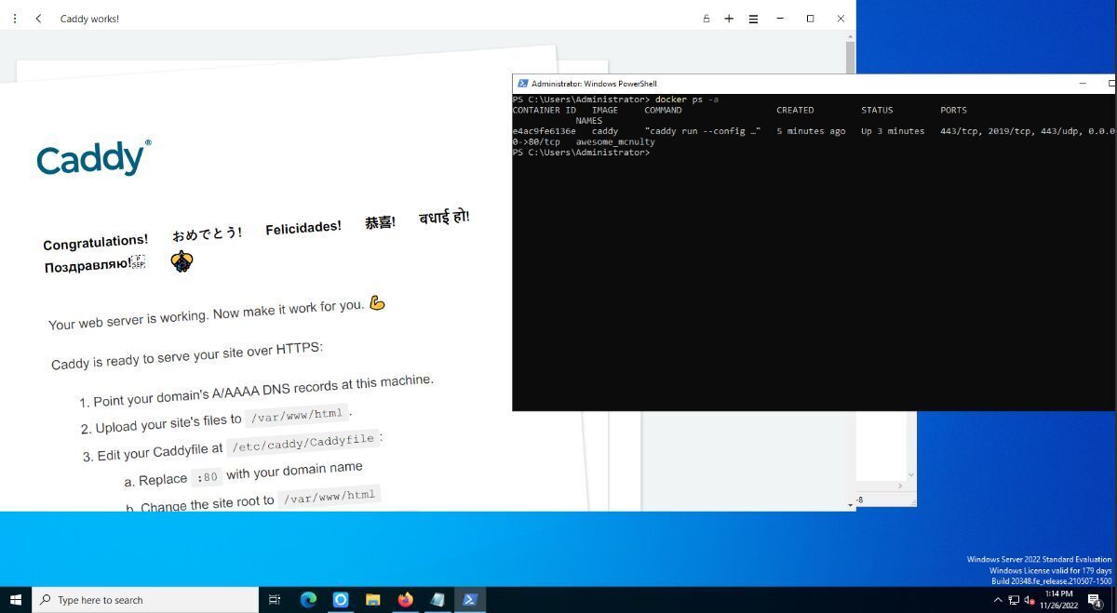
Task: Click the lock icon in browser toolbar
Action: pos(706,19)
